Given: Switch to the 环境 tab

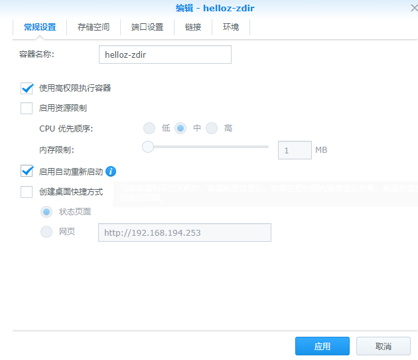Looking at the screenshot, I should coord(231,27).
